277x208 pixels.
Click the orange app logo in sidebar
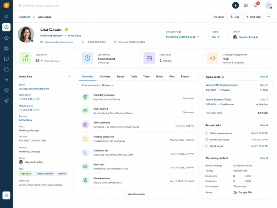[6, 5]
